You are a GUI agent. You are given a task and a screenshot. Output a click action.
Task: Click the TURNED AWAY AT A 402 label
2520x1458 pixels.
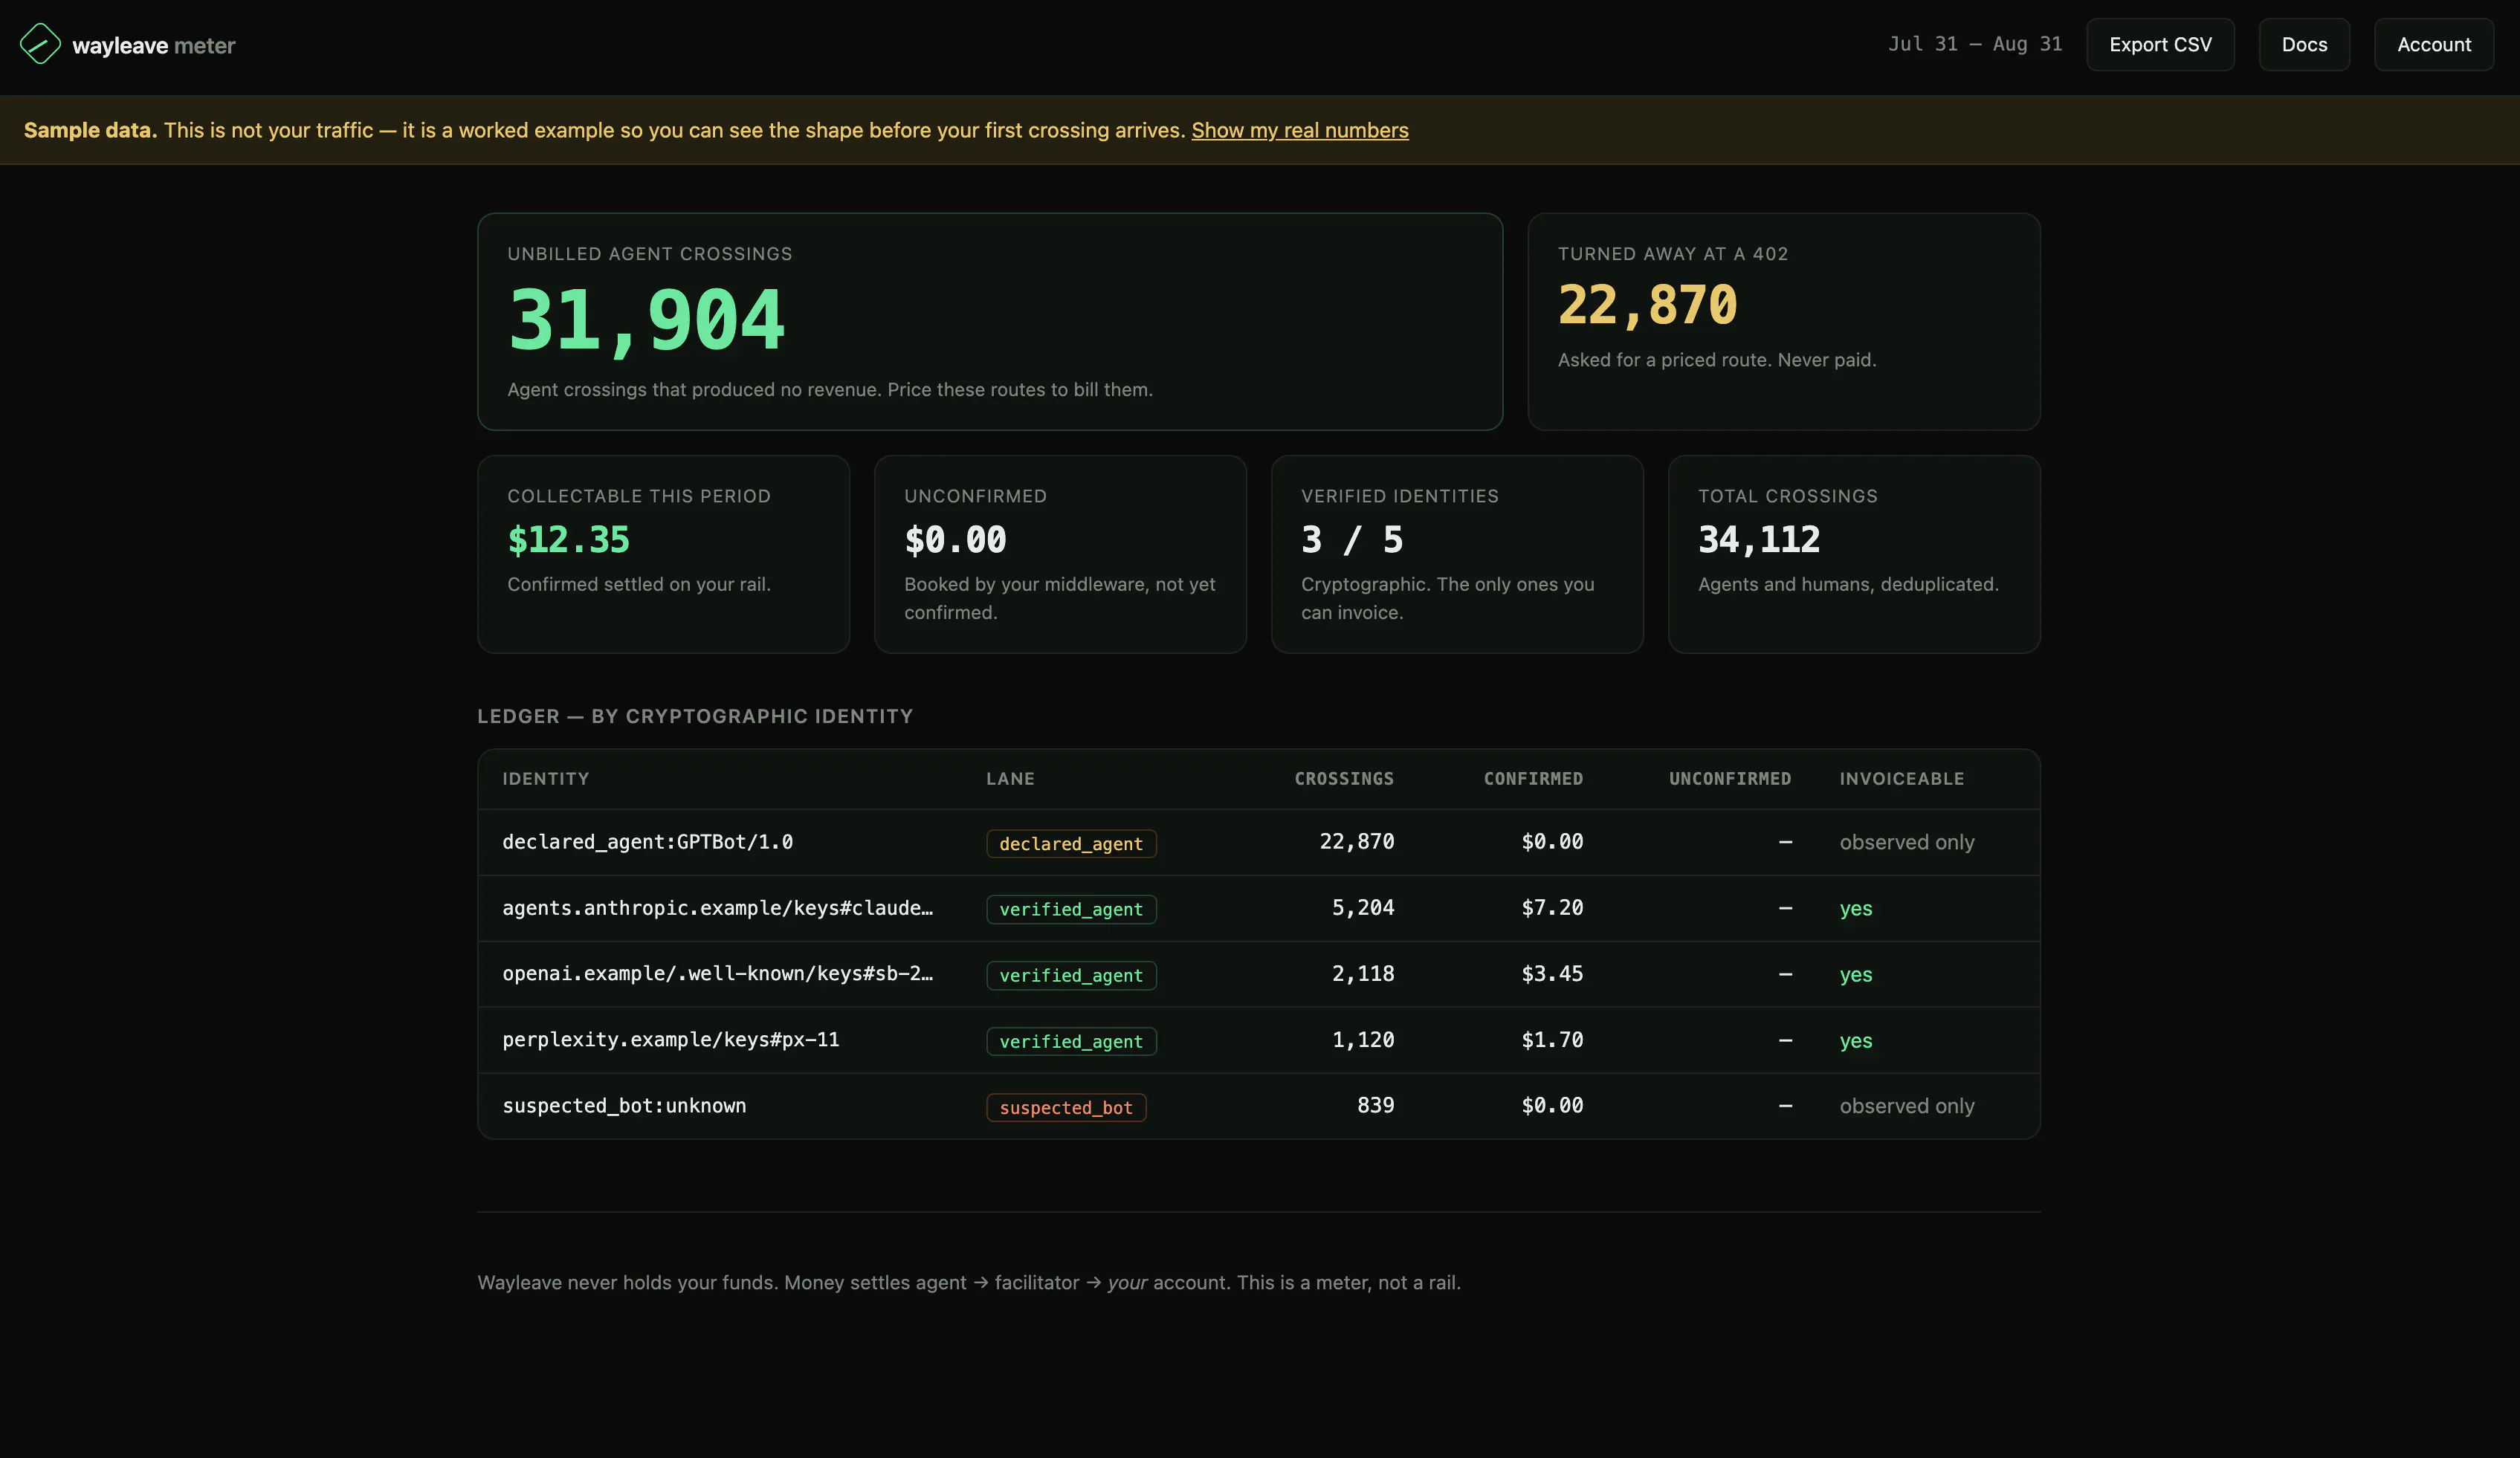coord(1673,254)
